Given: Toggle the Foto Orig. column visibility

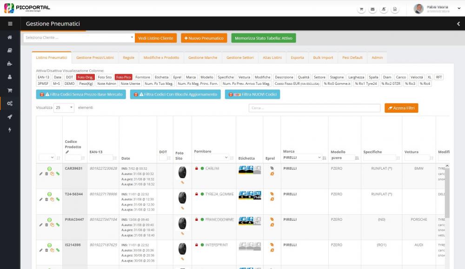Looking at the screenshot, I should tap(86, 77).
